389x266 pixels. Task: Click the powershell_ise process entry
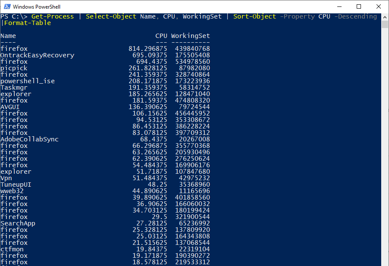(x=28, y=81)
